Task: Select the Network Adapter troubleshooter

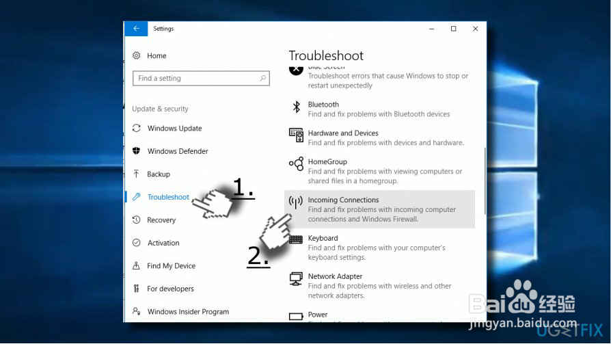Action: coord(379,285)
